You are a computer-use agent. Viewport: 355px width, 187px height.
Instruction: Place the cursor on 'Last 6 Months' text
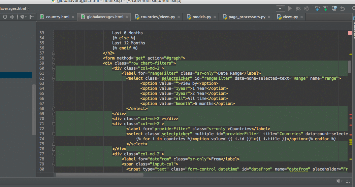coord(127,33)
